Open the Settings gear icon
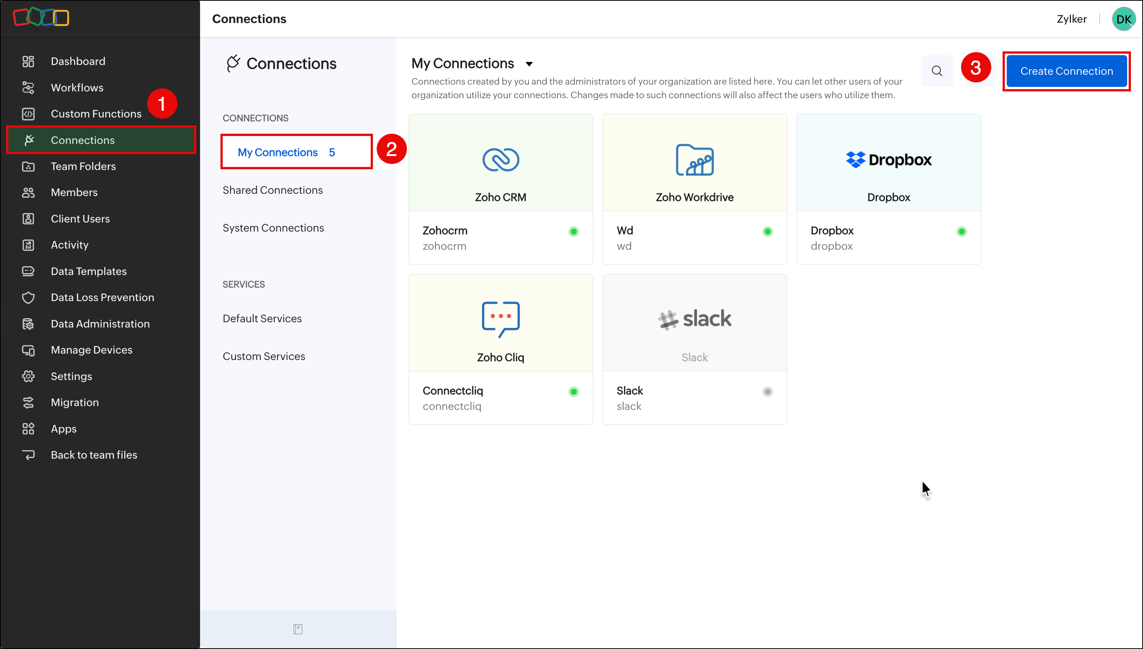The height and width of the screenshot is (649, 1143). (28, 376)
